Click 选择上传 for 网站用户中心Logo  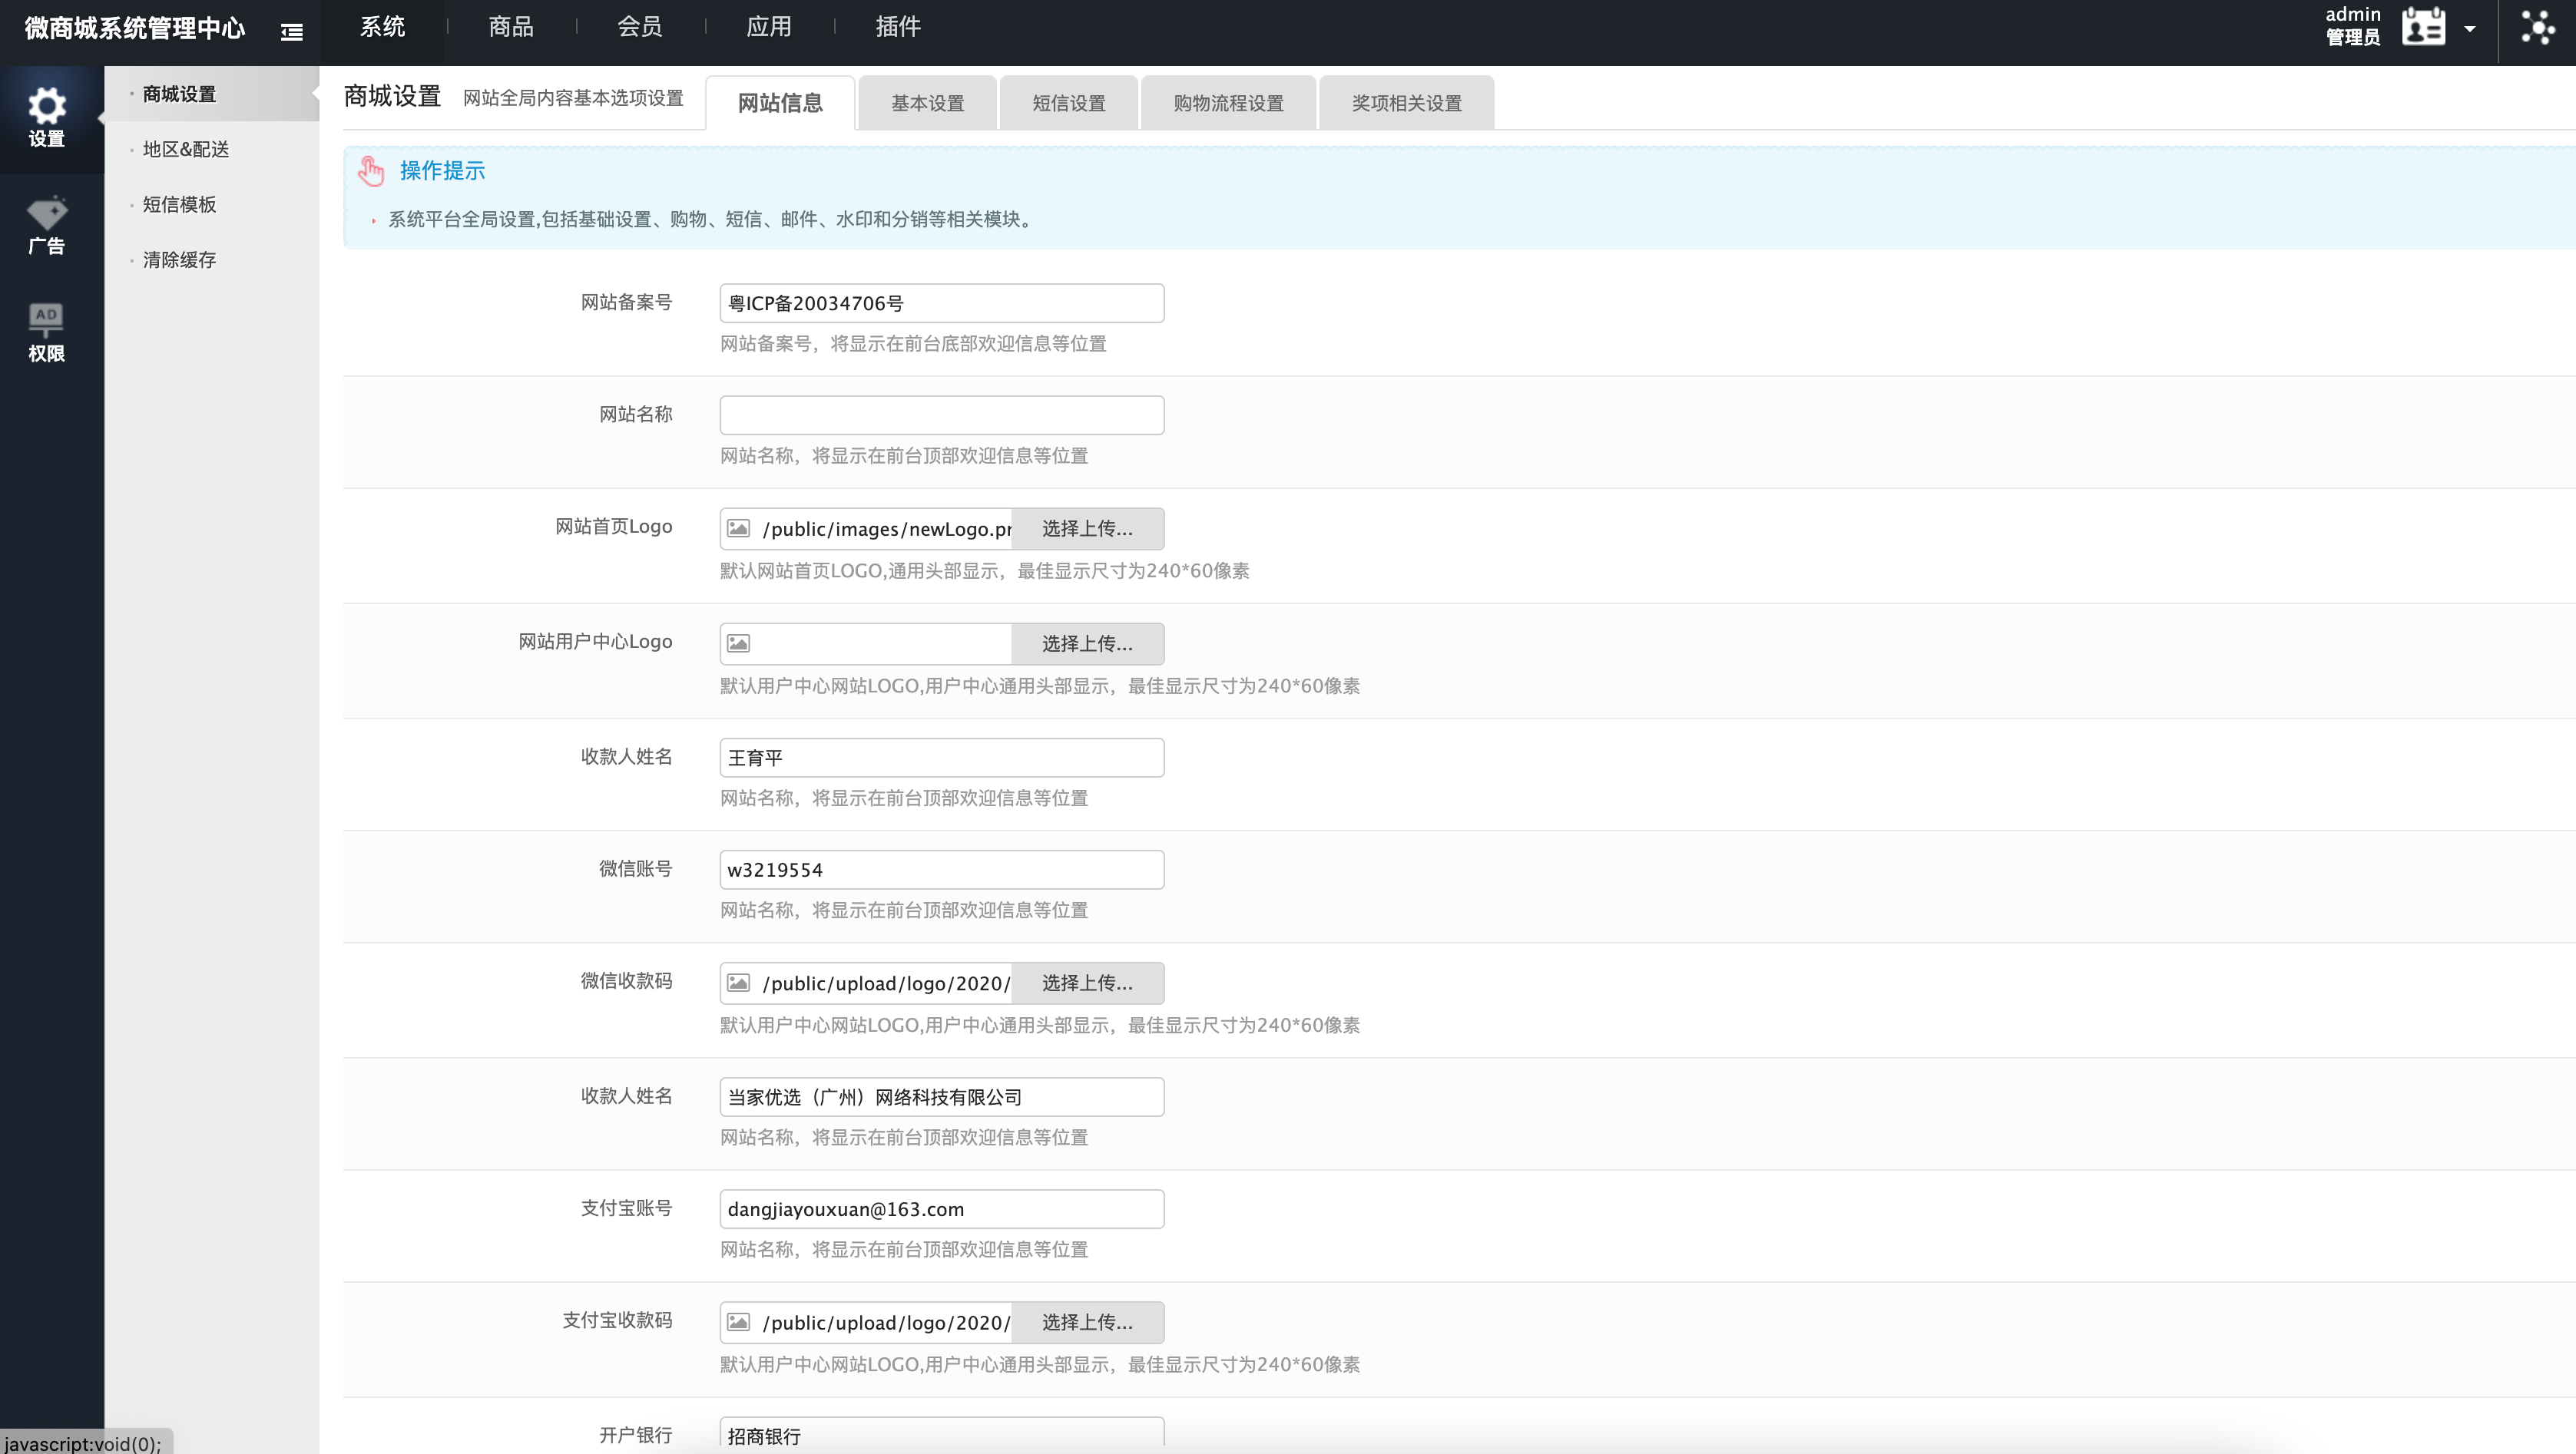click(1087, 643)
